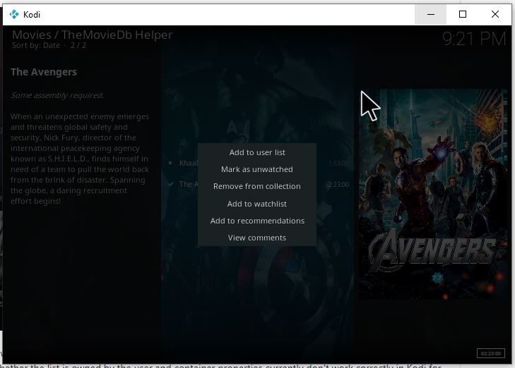Maximize the Kodi window
Image resolution: width=515 pixels, height=368 pixels.
pos(463,14)
